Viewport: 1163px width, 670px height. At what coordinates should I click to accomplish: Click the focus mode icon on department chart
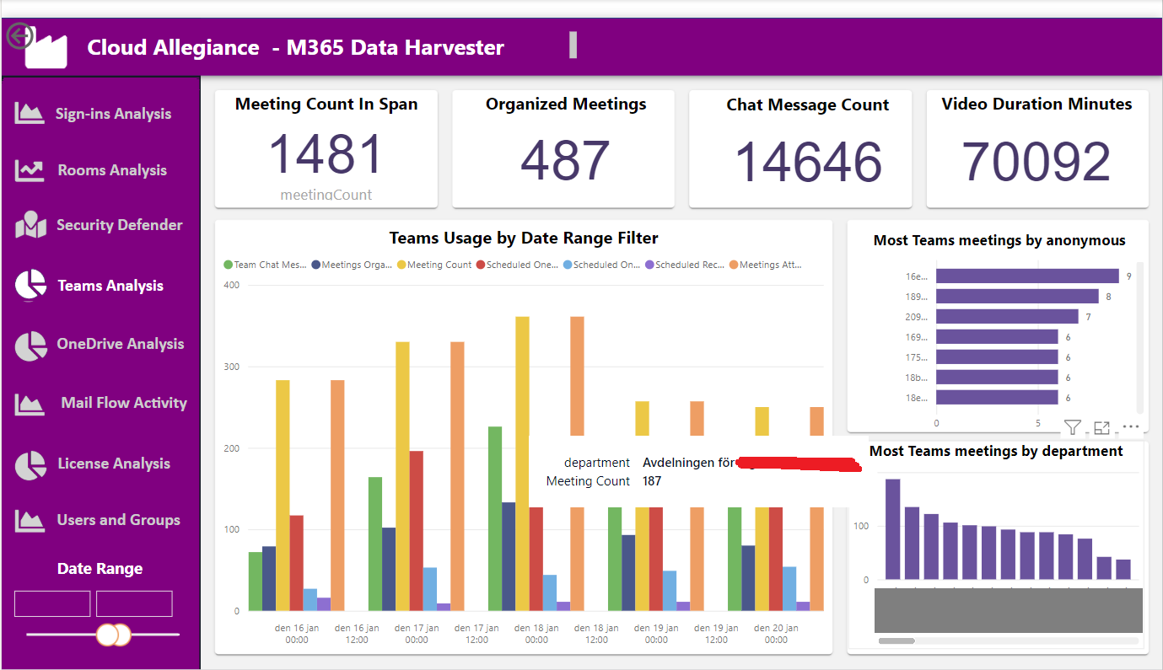(1101, 427)
